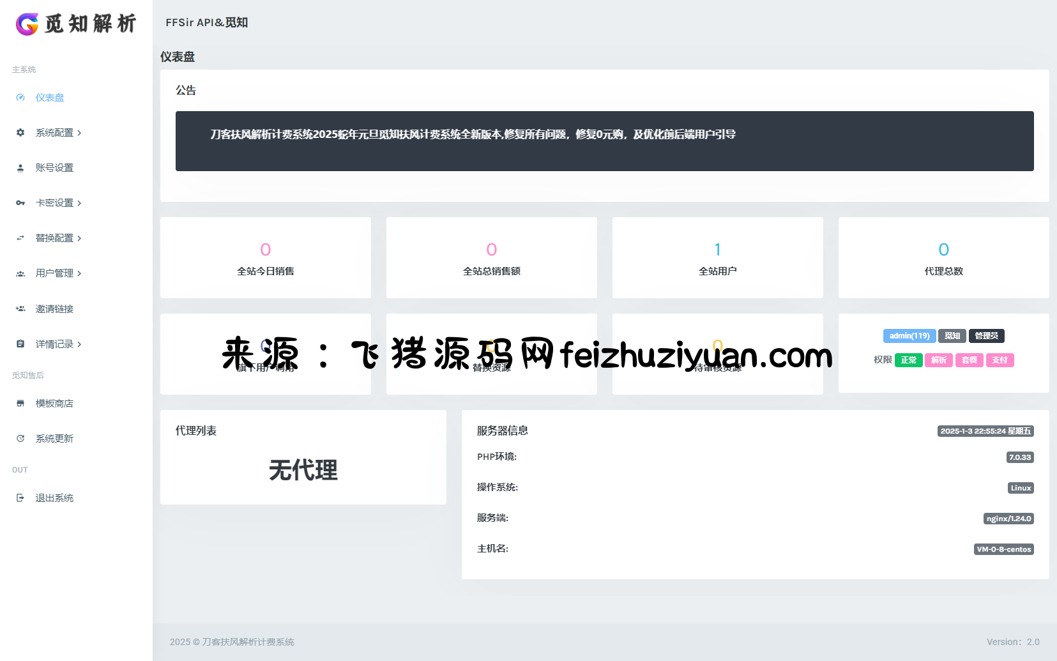
Task: Click the logout icon beside 退出系统
Action: tap(20, 498)
